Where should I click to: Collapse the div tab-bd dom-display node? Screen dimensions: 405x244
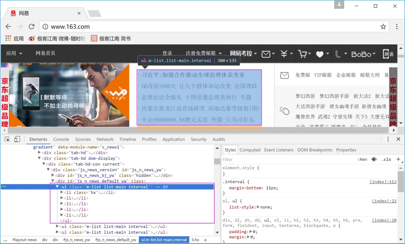(x=39, y=158)
